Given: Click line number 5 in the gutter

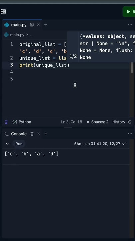Looking at the screenshot, I should point(12,79).
